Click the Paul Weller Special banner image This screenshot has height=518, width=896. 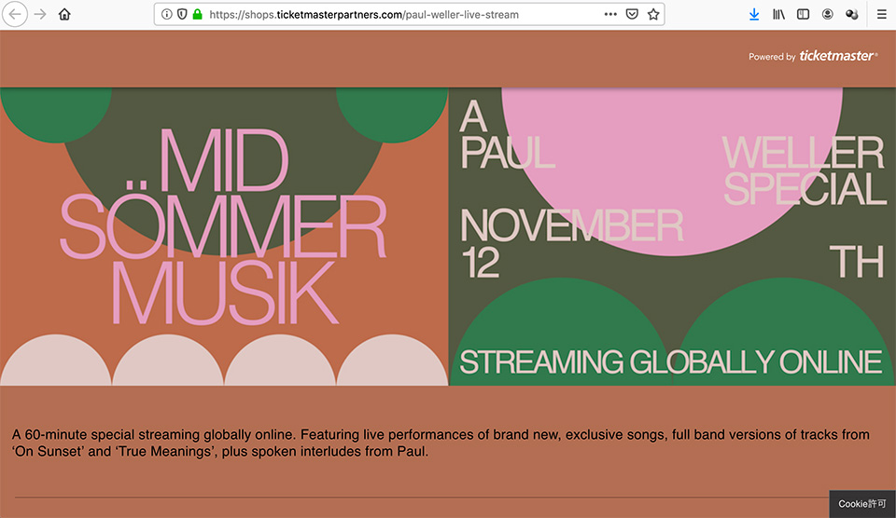tap(673, 237)
